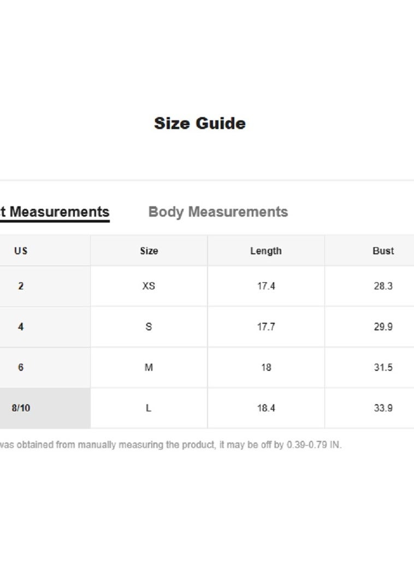
Task: Click the Size column header
Action: pos(149,251)
